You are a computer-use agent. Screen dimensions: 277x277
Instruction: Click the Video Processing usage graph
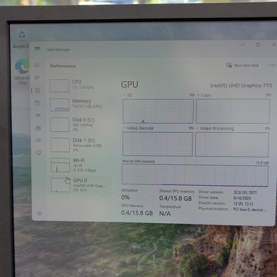click(x=232, y=144)
